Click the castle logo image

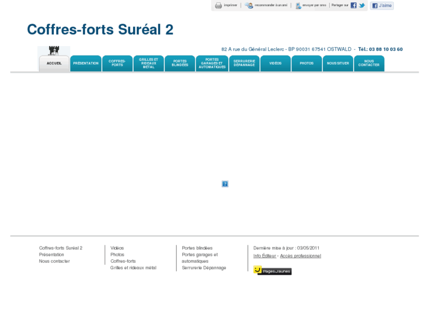[x=54, y=51]
